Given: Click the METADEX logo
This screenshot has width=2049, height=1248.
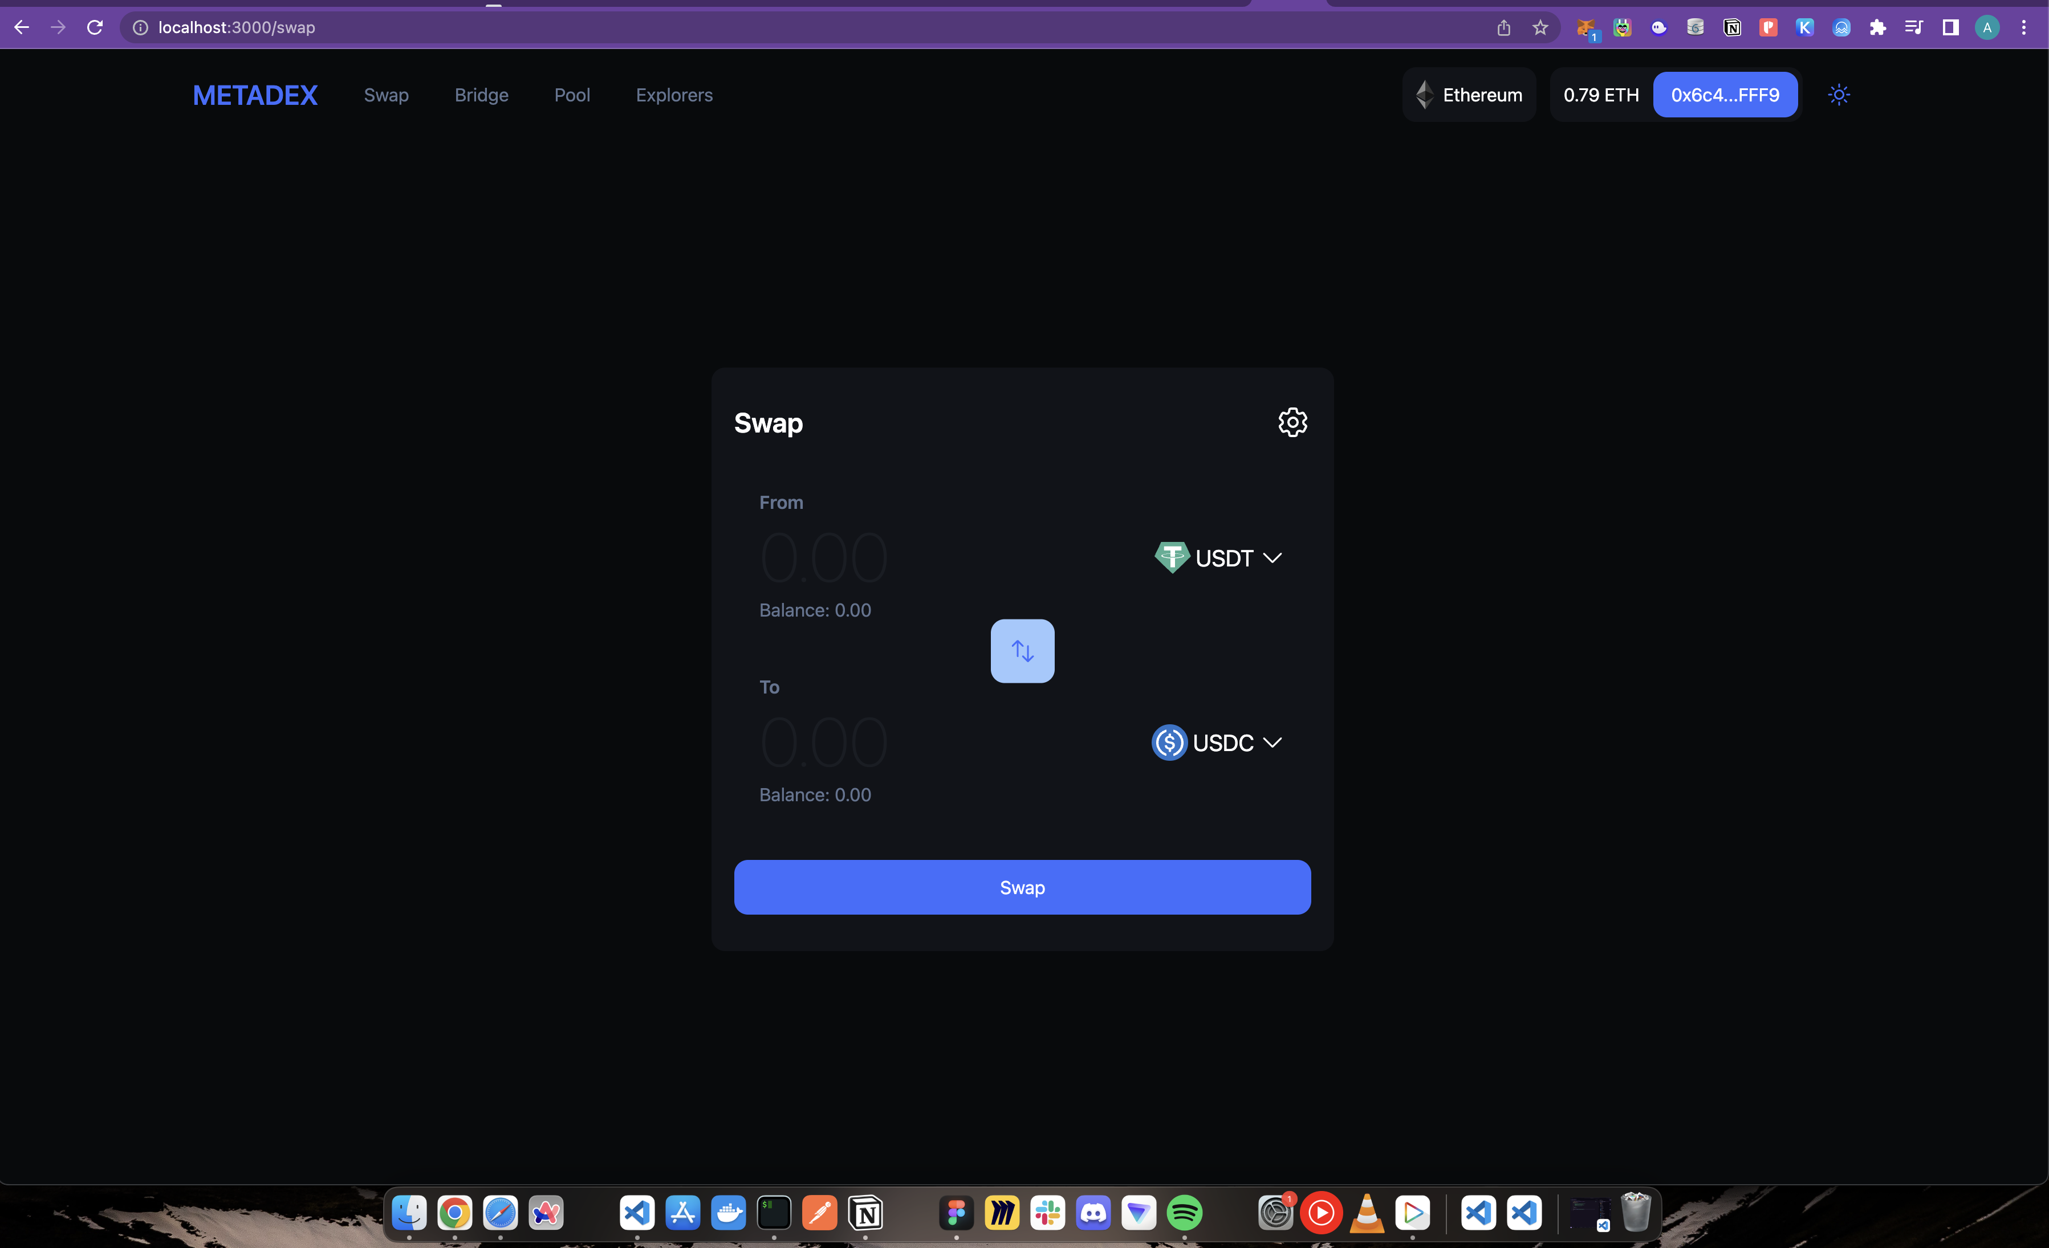Looking at the screenshot, I should pos(254,95).
